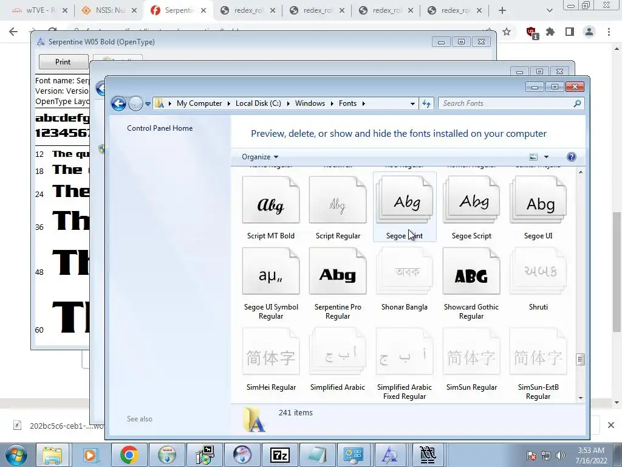Bookmark page with star icon
This screenshot has height=467, width=622.
(507, 32)
